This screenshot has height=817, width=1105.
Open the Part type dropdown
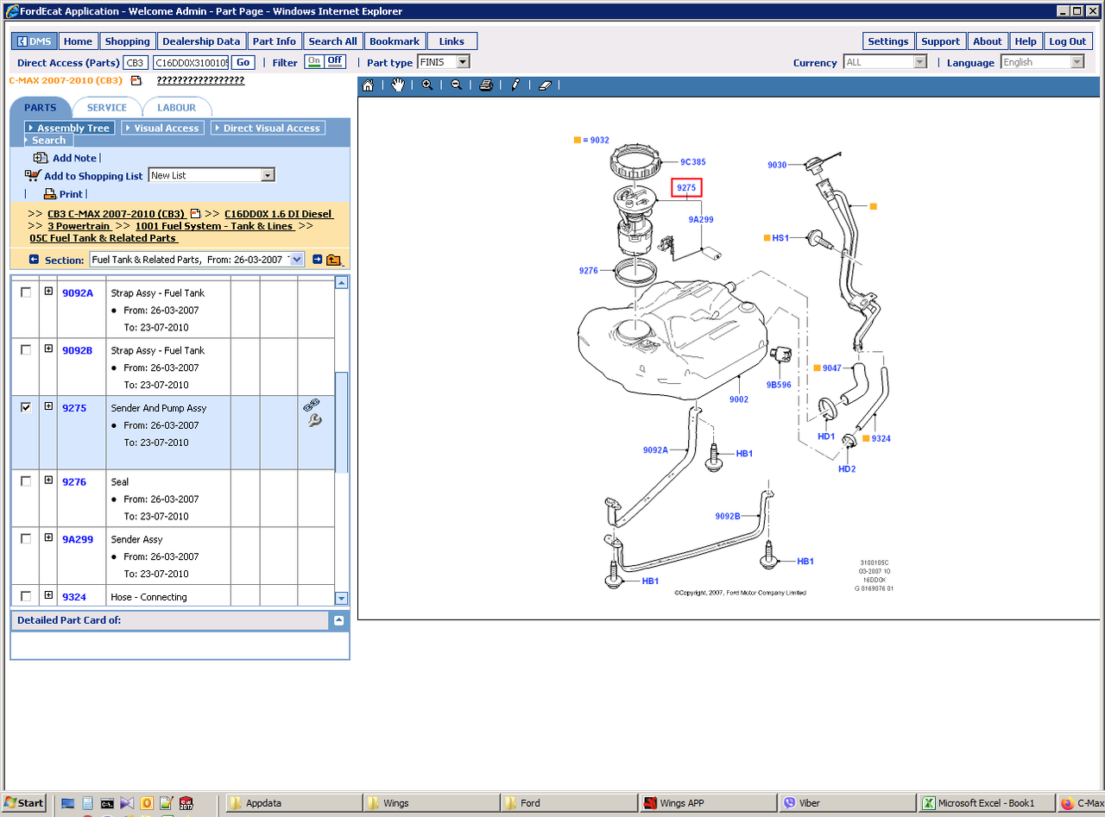click(x=463, y=62)
